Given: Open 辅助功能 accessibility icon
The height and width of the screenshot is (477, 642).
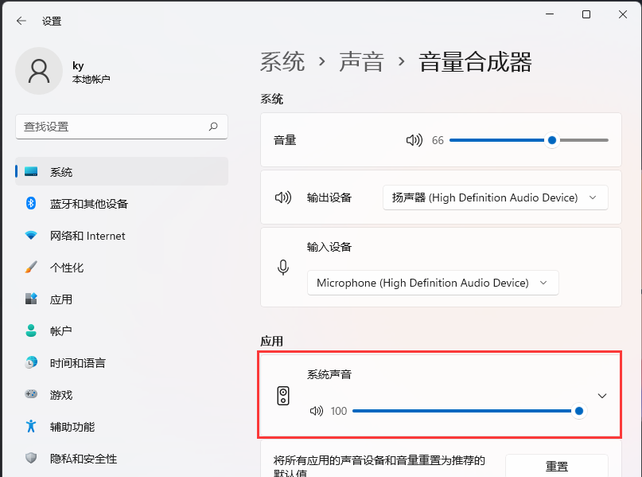Looking at the screenshot, I should tap(30, 427).
